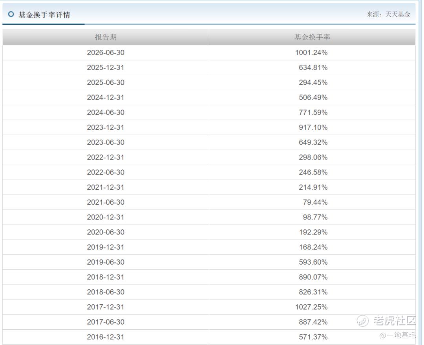Select the 2026-06-30 report date cell
The image size is (424, 345).
click(106, 53)
